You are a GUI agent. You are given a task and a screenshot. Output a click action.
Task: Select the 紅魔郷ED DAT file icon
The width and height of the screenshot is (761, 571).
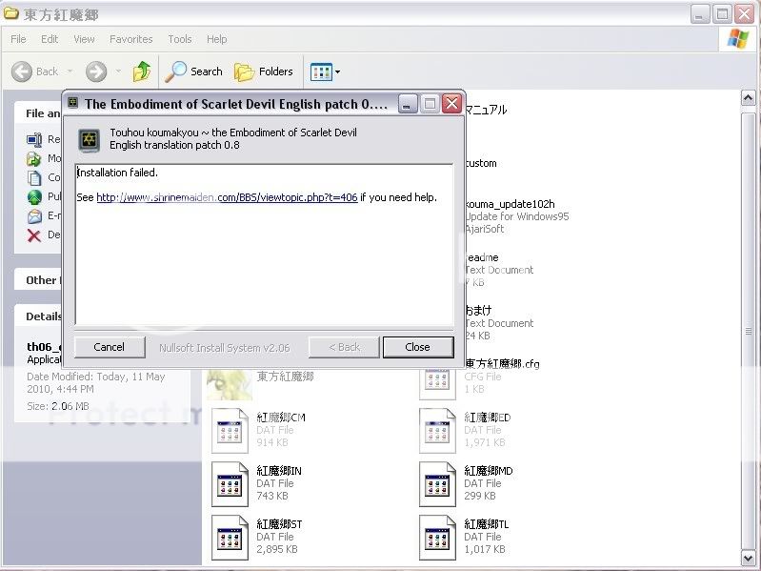pyautogui.click(x=437, y=430)
